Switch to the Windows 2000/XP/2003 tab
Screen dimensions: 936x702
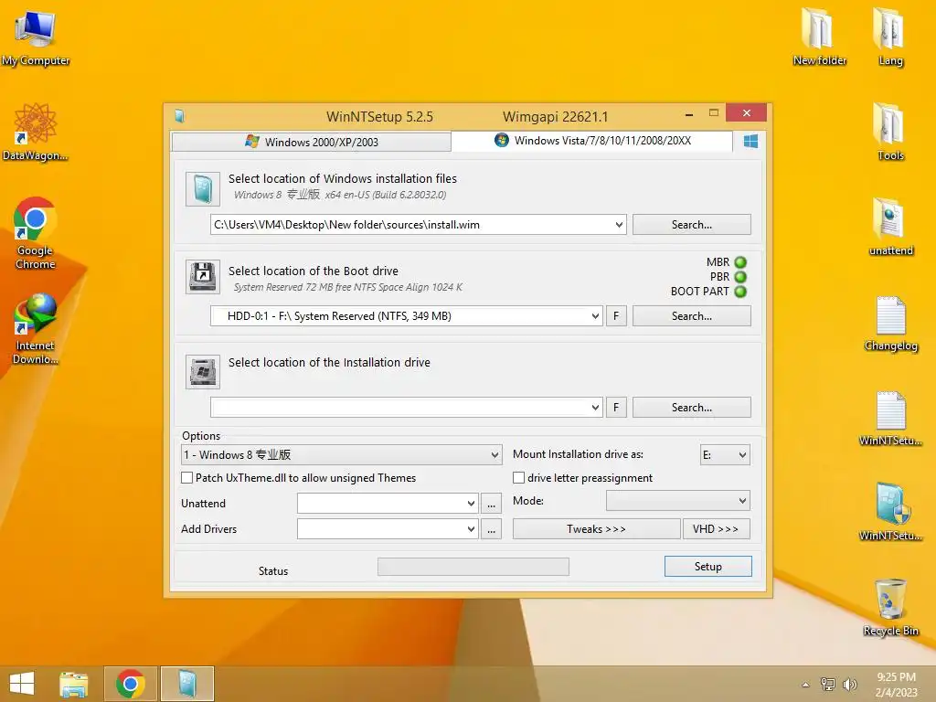point(311,142)
